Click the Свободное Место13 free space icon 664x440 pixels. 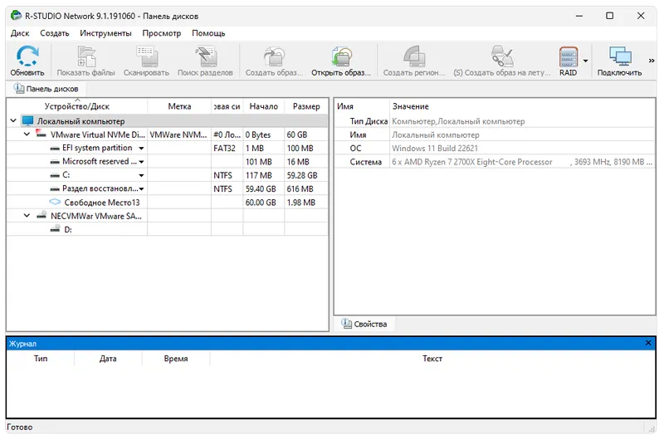[x=55, y=202]
